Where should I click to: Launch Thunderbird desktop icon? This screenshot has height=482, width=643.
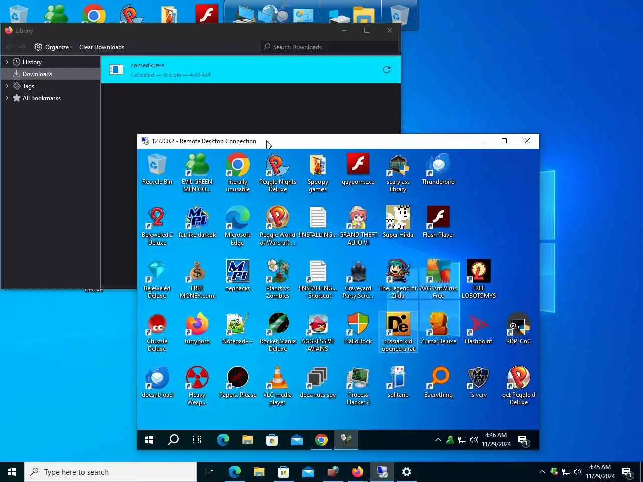pos(438,169)
